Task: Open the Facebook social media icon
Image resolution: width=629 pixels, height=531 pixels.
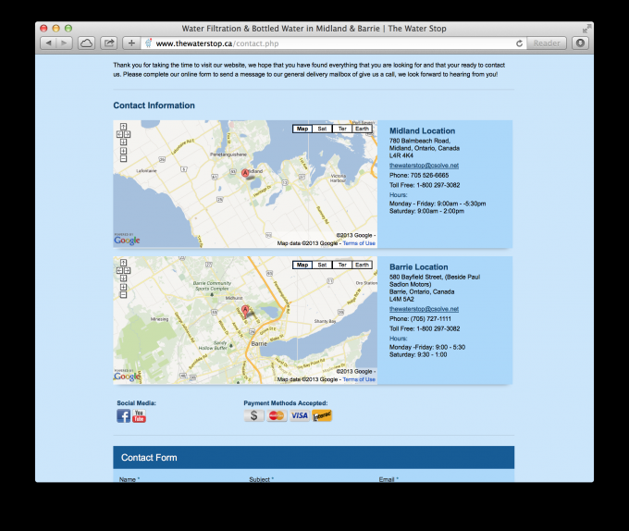Action: click(123, 416)
